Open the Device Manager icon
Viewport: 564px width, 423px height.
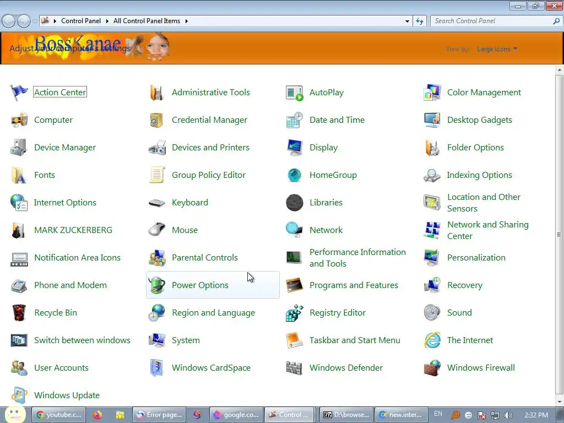click(19, 148)
